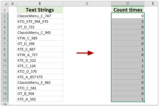Select column C header
This screenshot has width=159, height=106.
click(x=87, y=4)
